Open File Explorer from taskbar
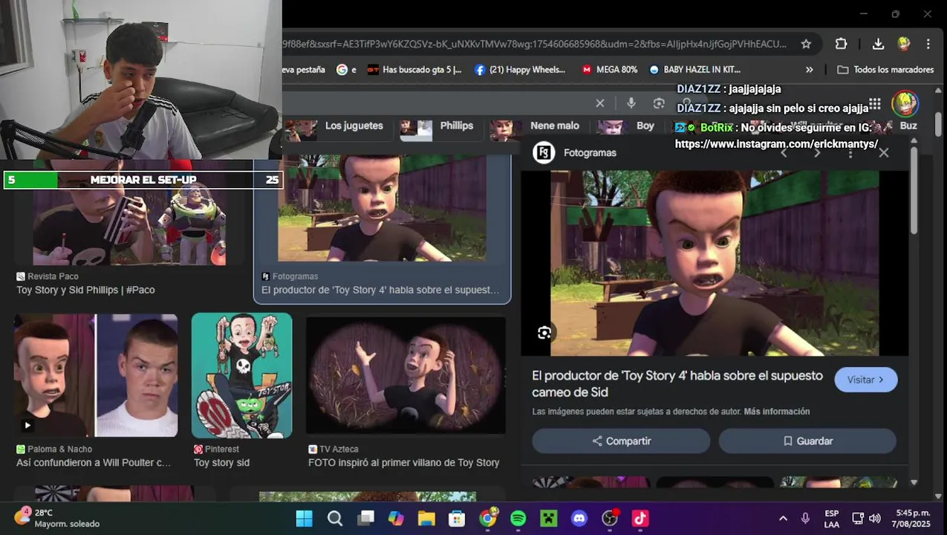This screenshot has width=947, height=535. 426,519
